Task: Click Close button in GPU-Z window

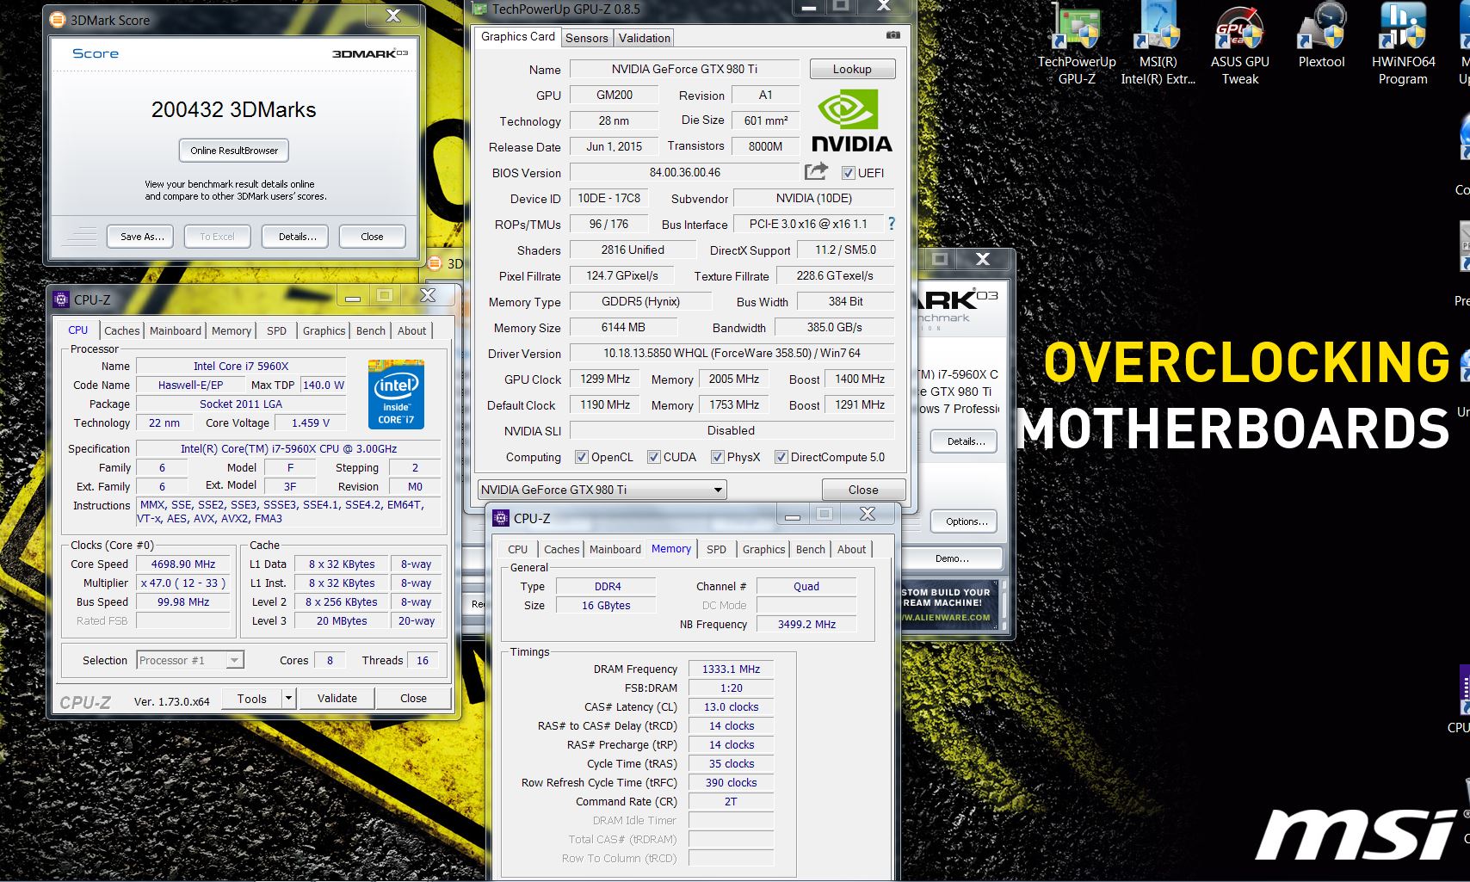Action: point(863,490)
